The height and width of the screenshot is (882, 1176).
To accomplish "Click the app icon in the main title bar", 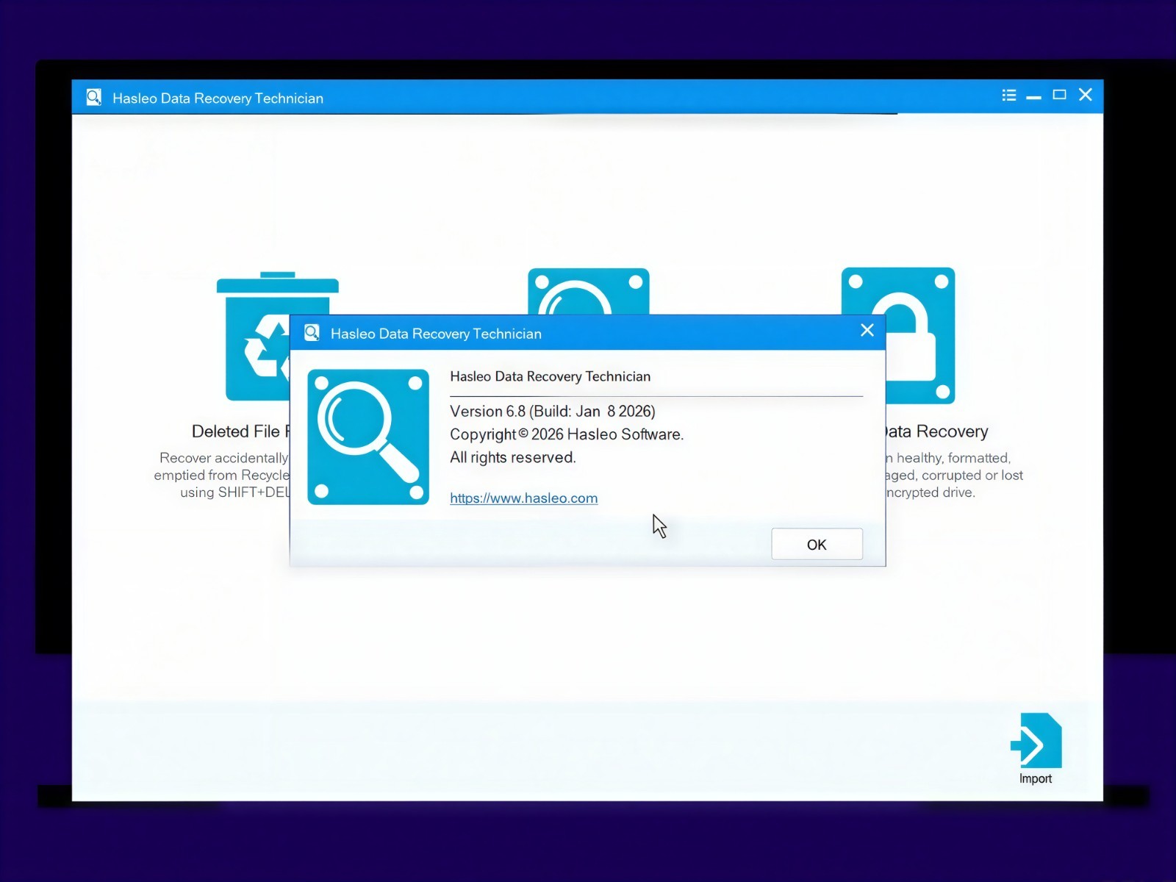I will pos(94,97).
